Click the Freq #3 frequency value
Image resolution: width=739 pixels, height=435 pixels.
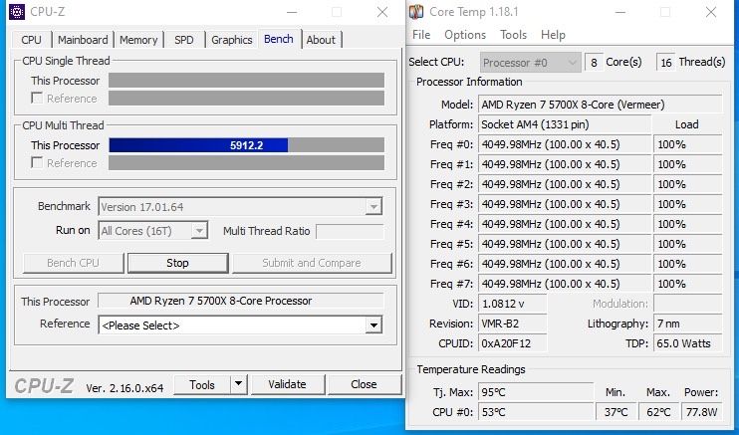point(565,204)
